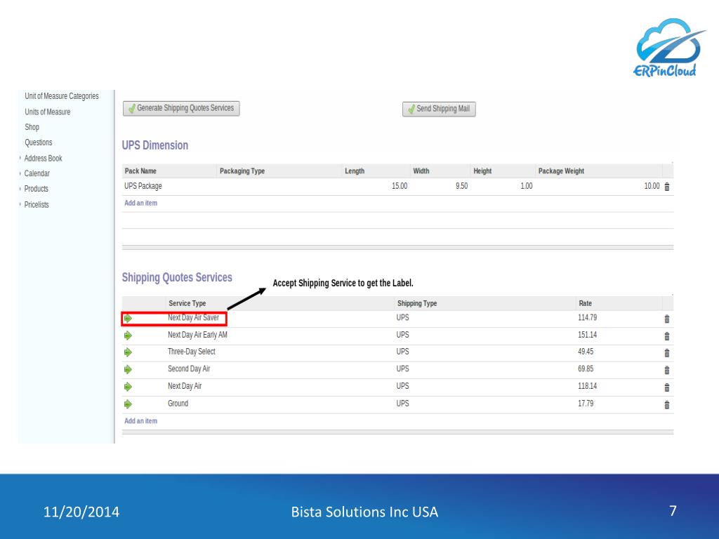The image size is (719, 539).
Task: Click the rate 114.79
Action: 588,318
